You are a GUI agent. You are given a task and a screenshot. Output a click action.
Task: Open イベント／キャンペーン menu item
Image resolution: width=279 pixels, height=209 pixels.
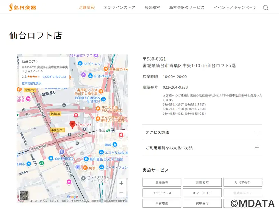[235, 7]
